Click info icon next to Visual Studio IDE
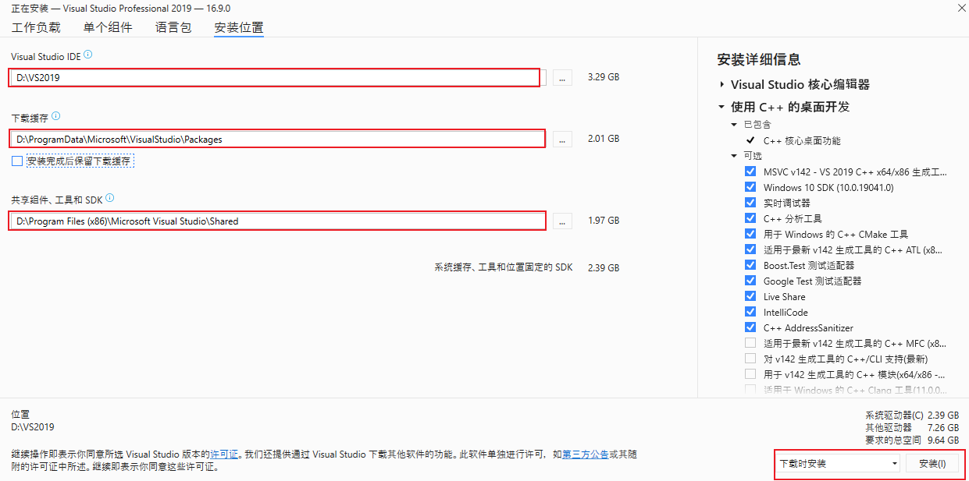Viewport: 969px width, 481px height. (88, 55)
